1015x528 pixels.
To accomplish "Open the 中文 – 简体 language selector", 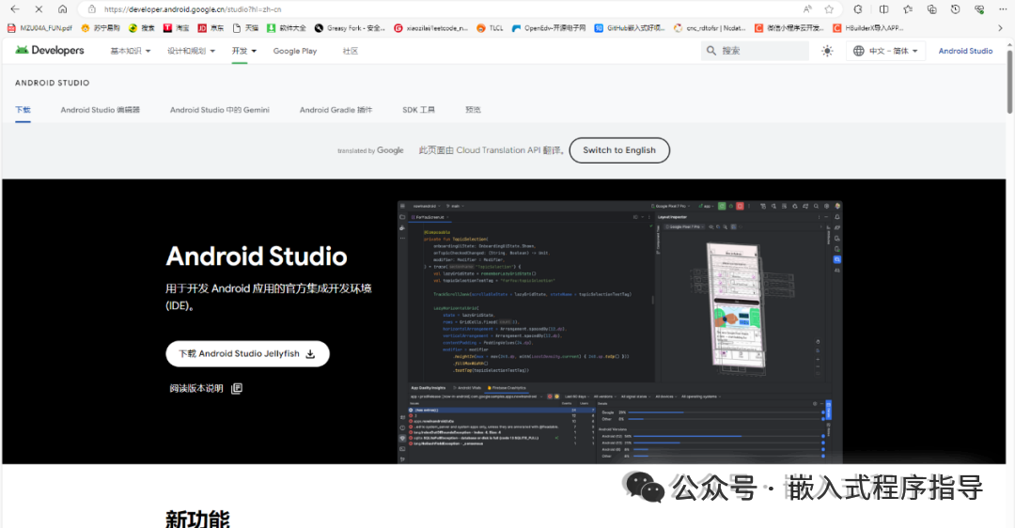I will coord(885,51).
